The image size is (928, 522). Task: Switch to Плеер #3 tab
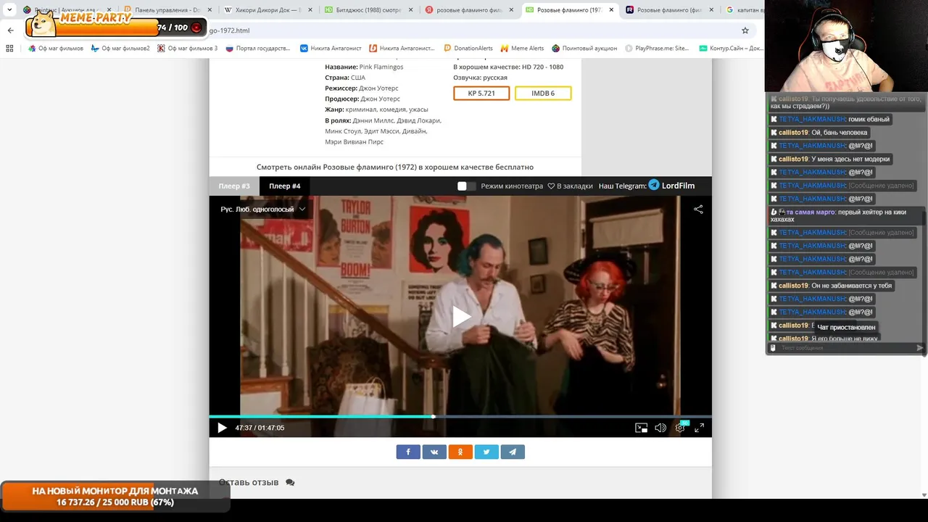click(x=234, y=186)
